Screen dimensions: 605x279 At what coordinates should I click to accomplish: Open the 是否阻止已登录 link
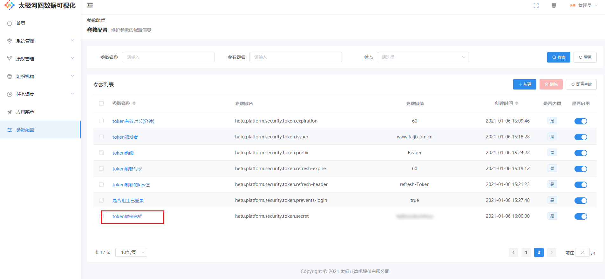coord(128,201)
